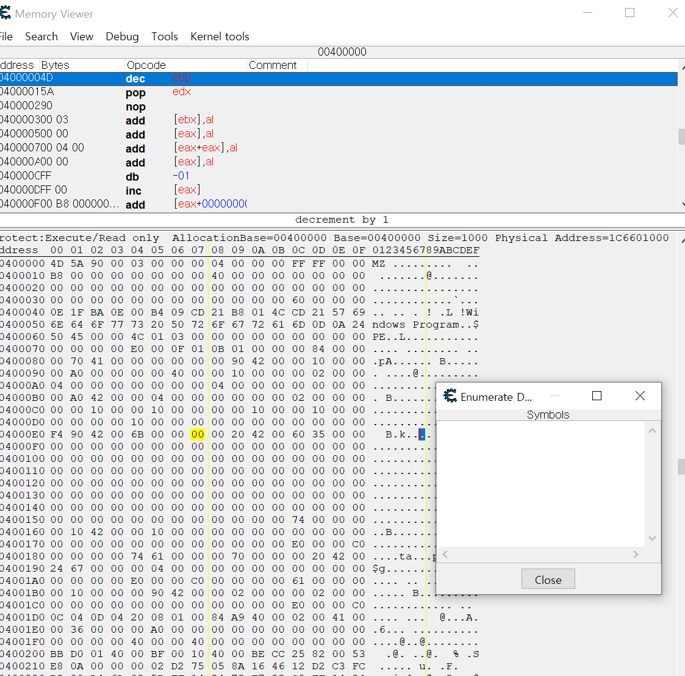Open the File menu
The width and height of the screenshot is (685, 676).
(x=6, y=37)
